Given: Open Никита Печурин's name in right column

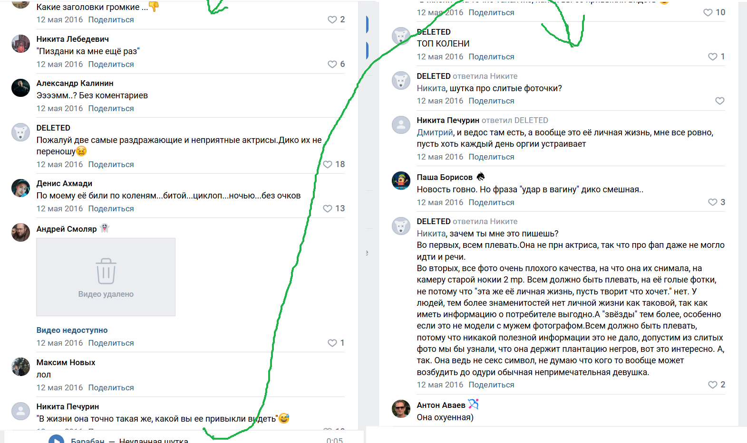Looking at the screenshot, I should tap(448, 120).
